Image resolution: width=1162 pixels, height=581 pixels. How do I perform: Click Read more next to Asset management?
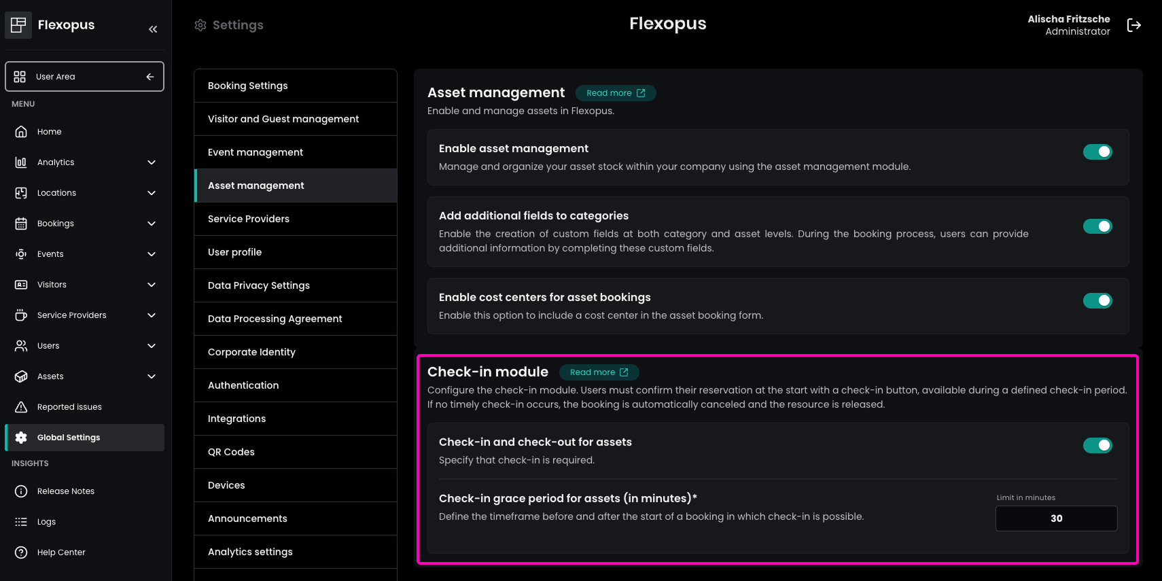pyautogui.click(x=615, y=93)
